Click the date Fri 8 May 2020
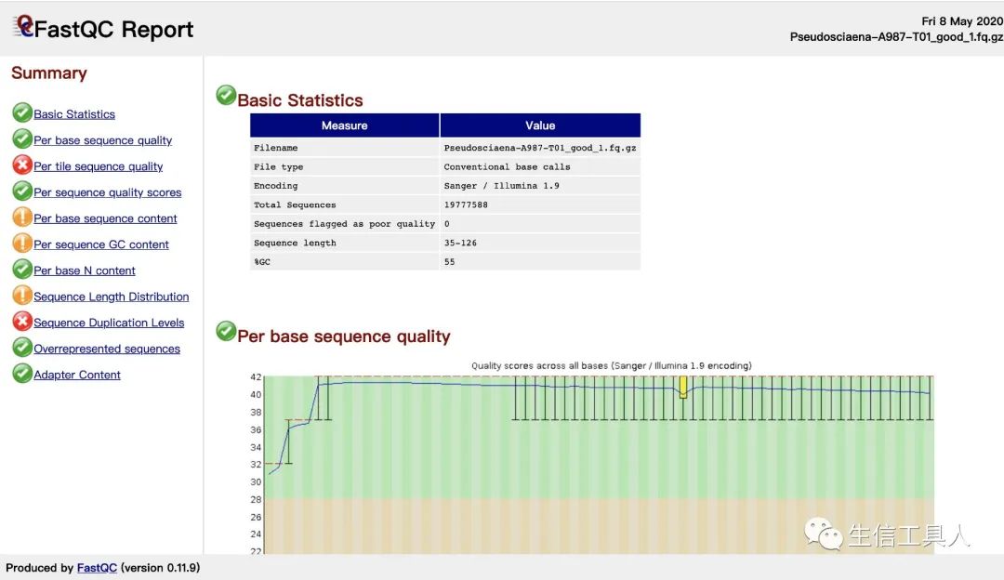Image resolution: width=1004 pixels, height=580 pixels. (962, 21)
